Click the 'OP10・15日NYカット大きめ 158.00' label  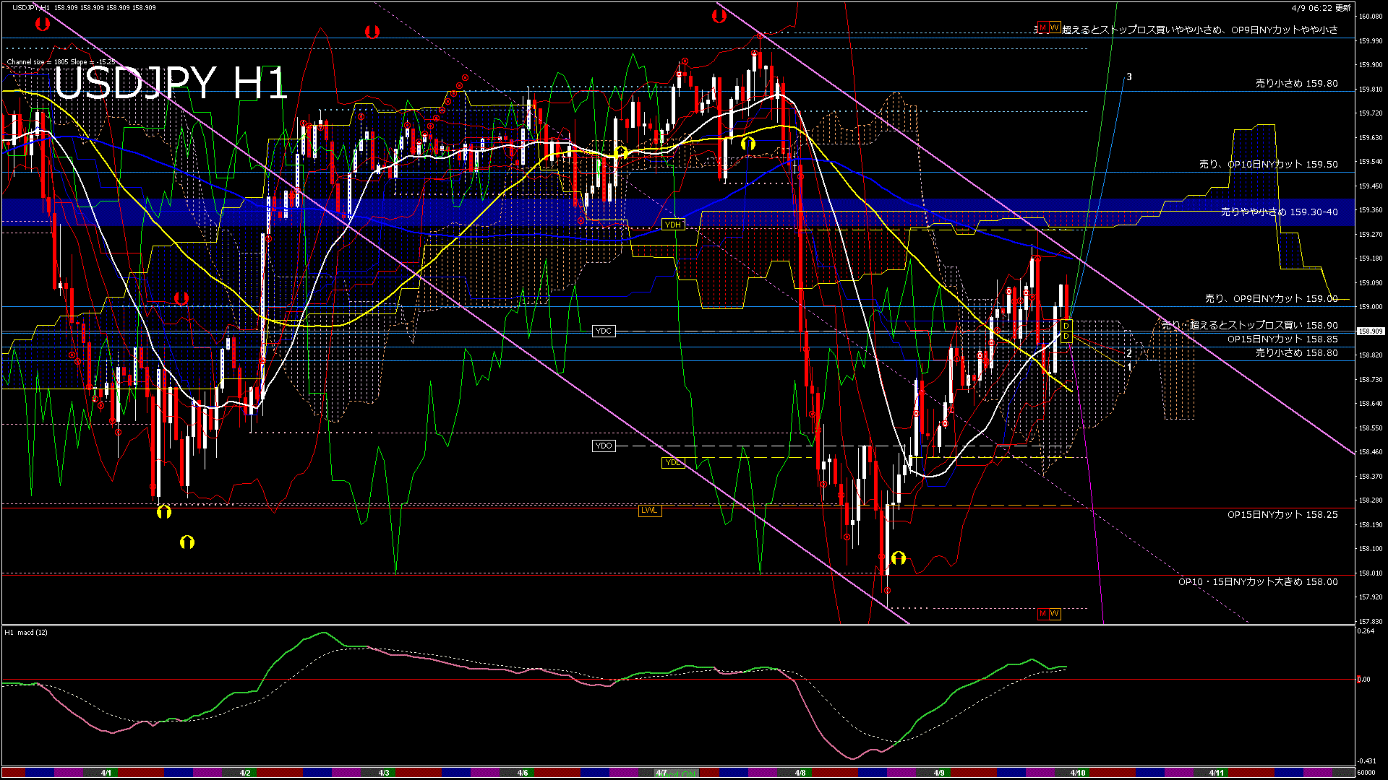(1257, 582)
